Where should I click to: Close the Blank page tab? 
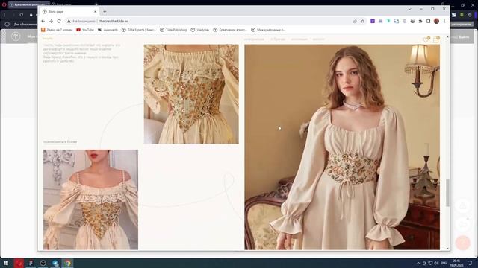[x=95, y=12]
